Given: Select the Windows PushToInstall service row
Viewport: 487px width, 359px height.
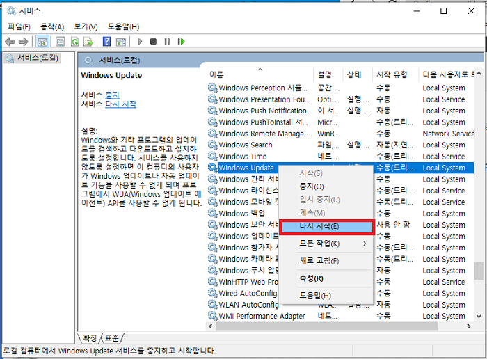Looking at the screenshot, I should pos(341,122).
